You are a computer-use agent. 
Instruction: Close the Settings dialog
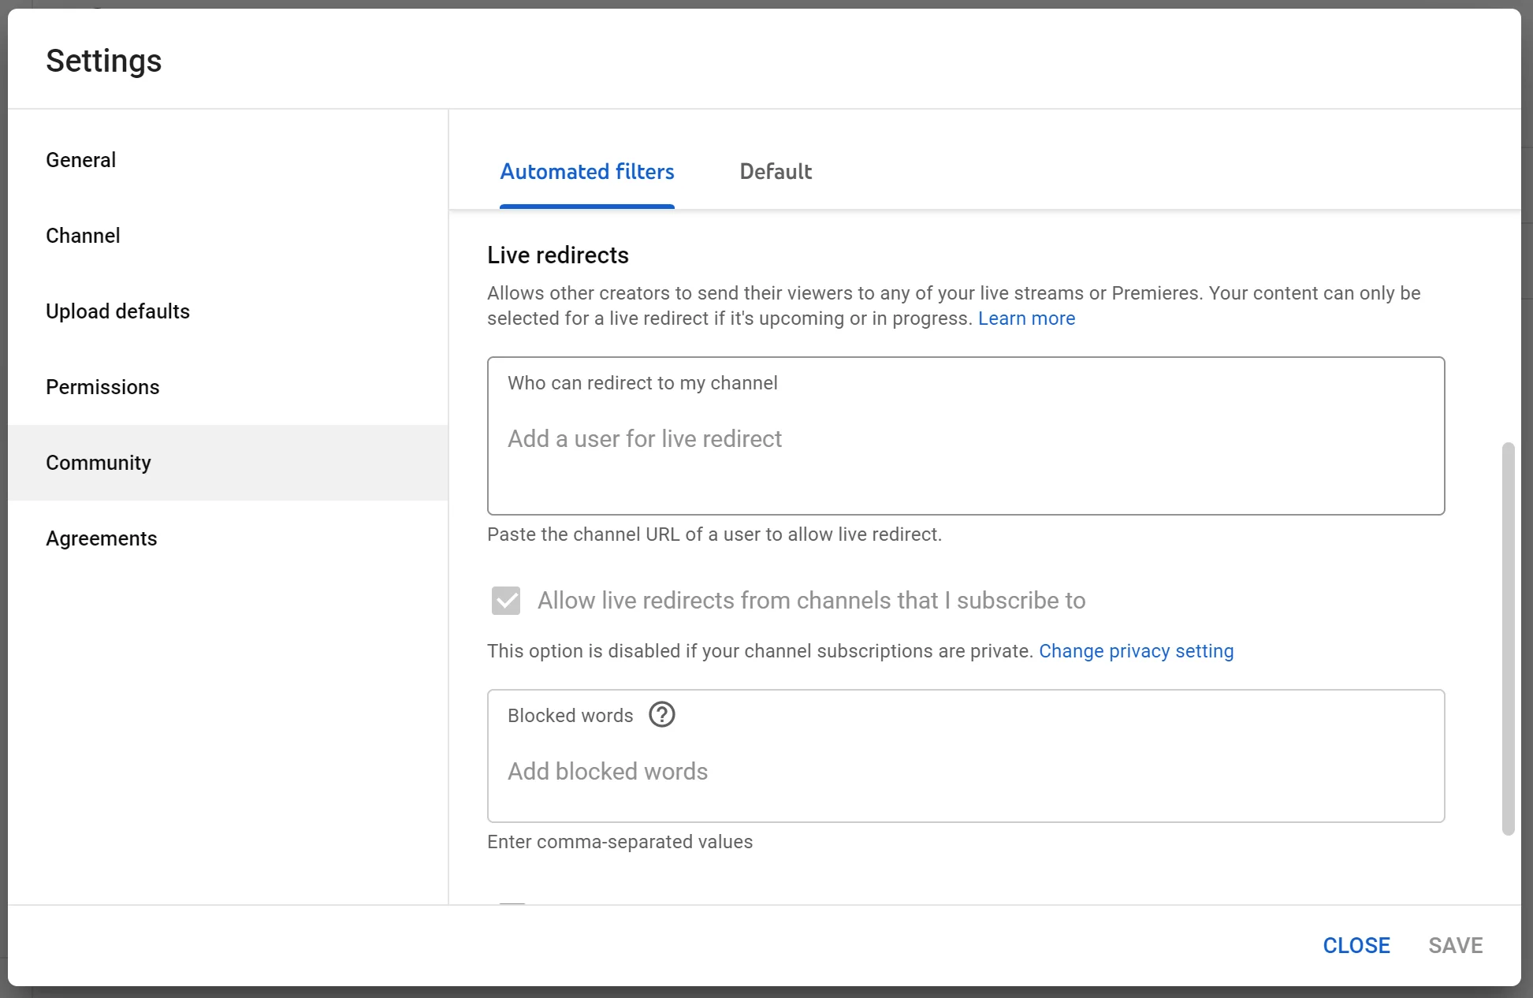point(1356,945)
